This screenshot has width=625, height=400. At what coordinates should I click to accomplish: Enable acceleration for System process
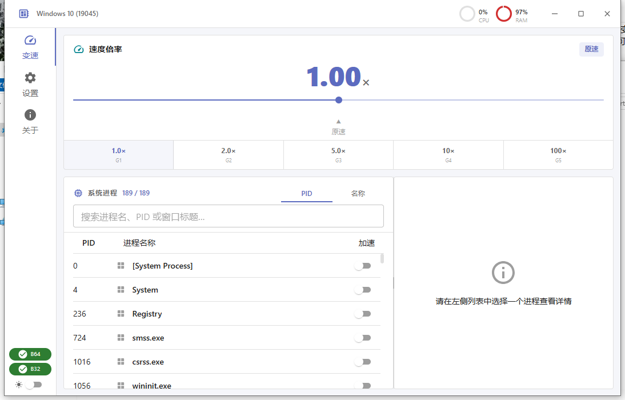(363, 290)
